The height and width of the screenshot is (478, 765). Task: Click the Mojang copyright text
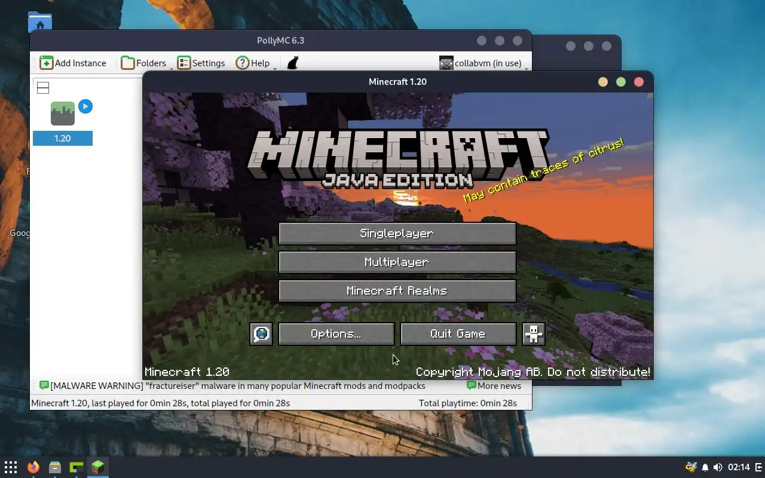pyautogui.click(x=533, y=372)
